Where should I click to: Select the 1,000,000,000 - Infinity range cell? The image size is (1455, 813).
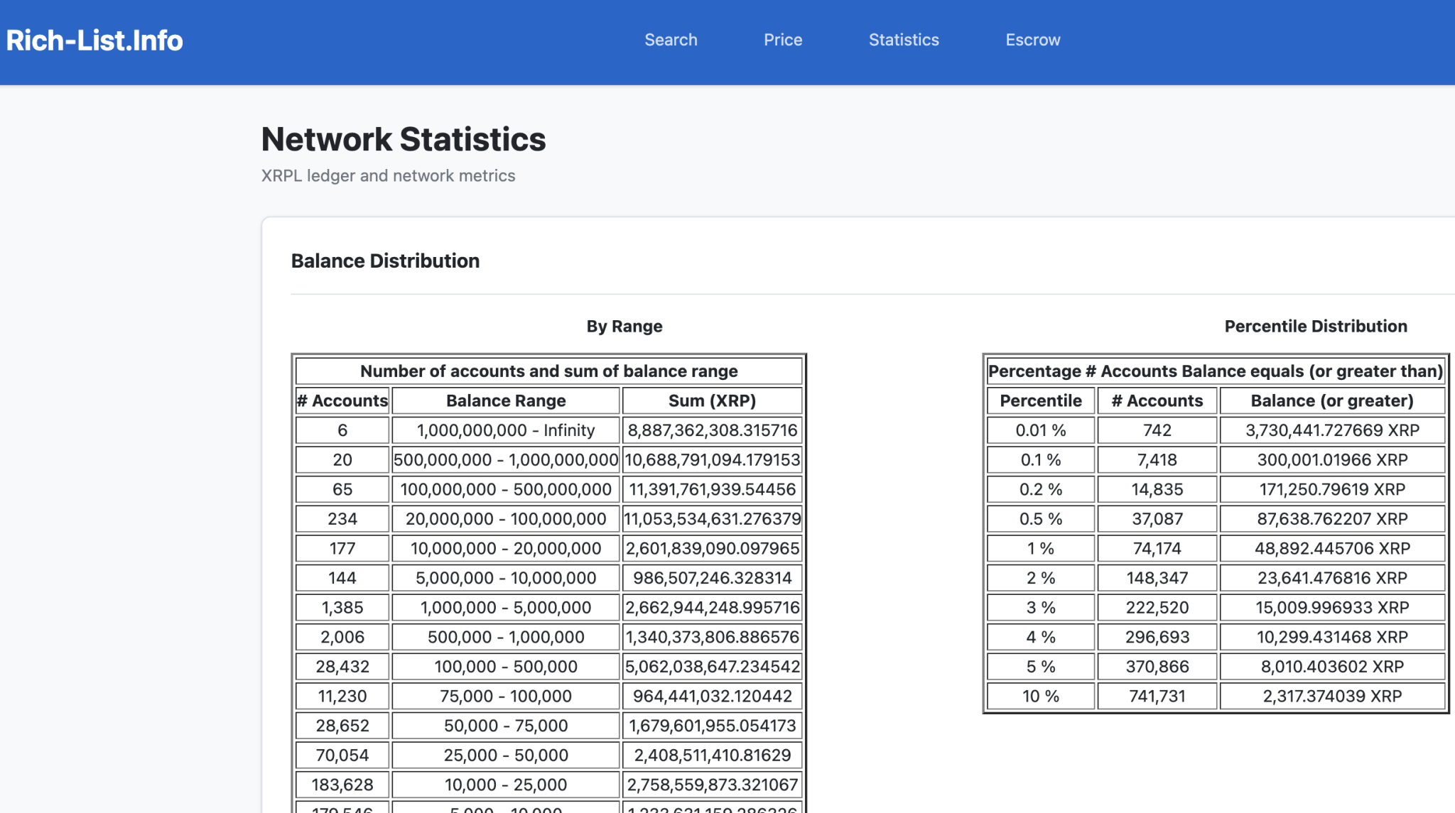[506, 430]
